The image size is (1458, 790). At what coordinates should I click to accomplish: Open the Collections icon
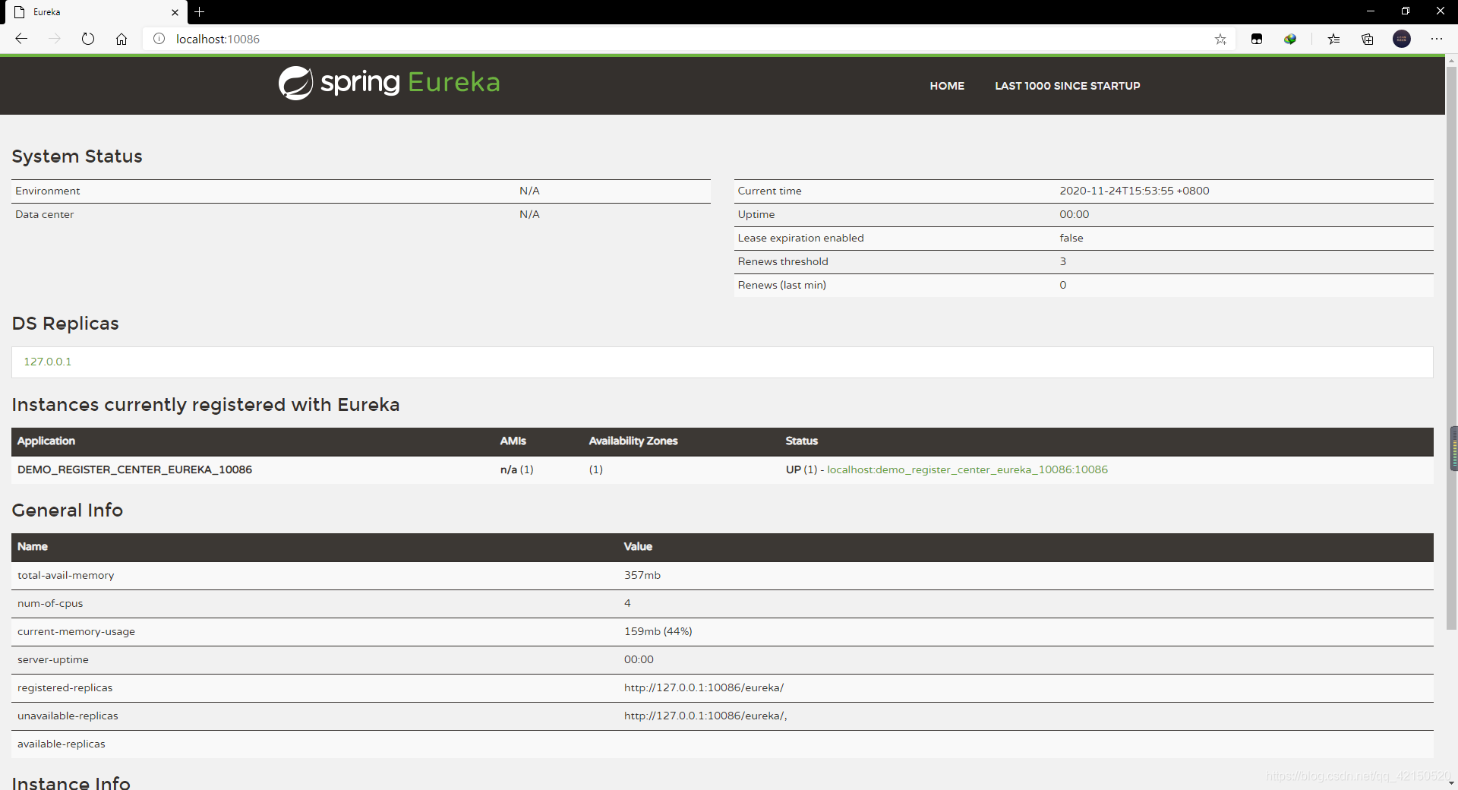pos(1368,39)
